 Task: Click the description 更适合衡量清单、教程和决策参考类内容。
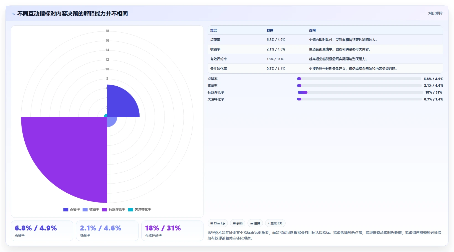click(x=340, y=49)
